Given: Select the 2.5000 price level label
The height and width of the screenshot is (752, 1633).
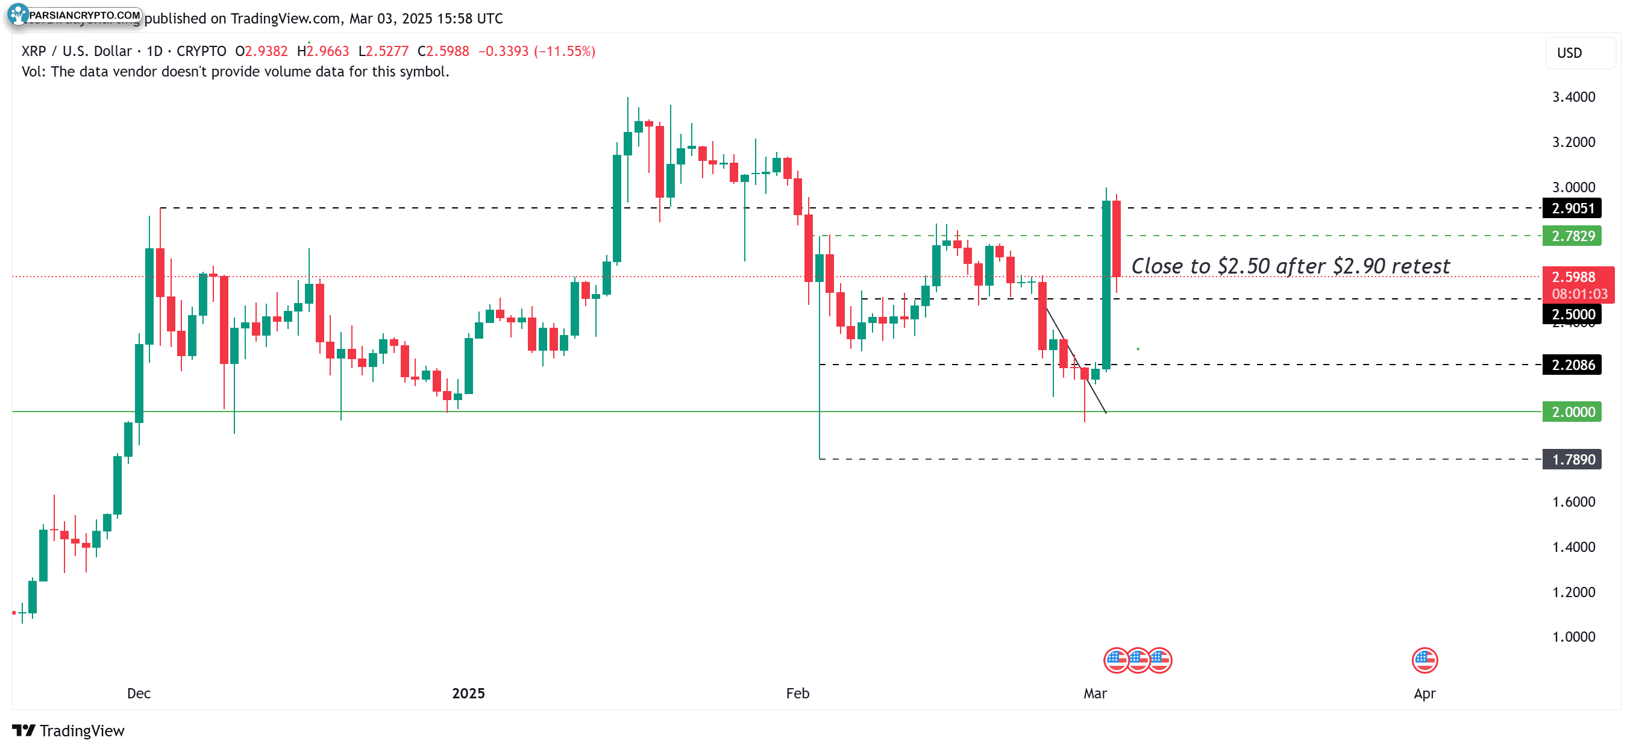Looking at the screenshot, I should coord(1572,314).
